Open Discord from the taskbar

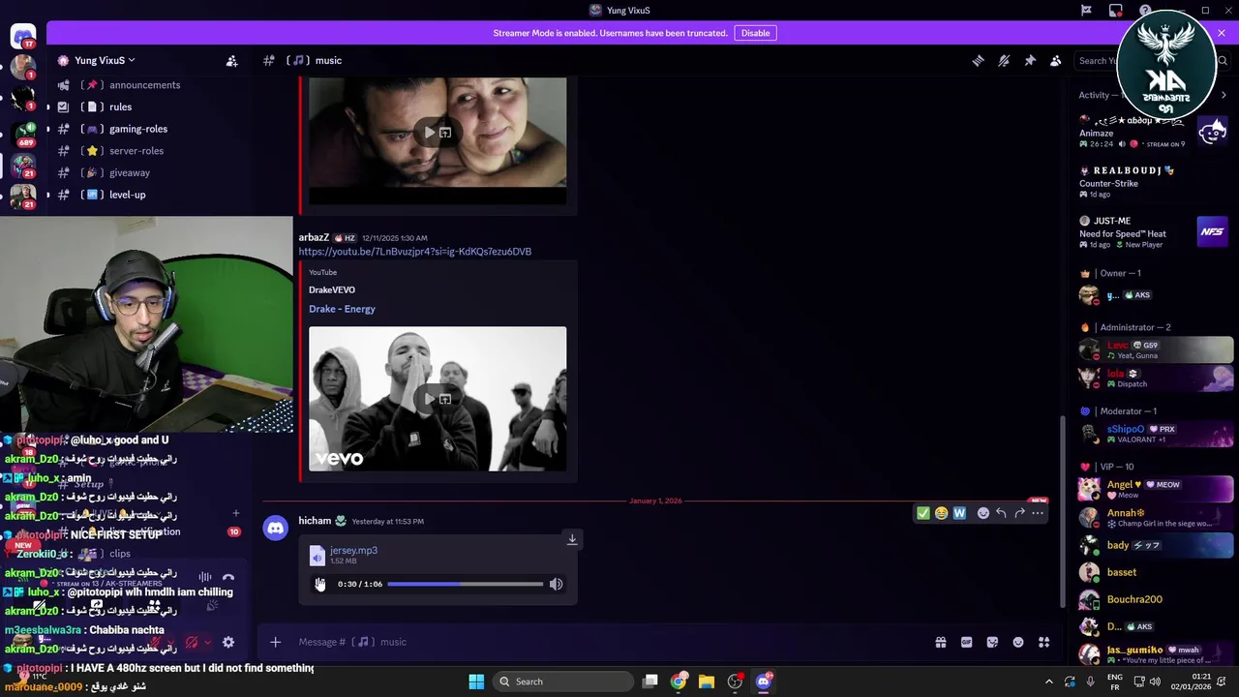764,682
